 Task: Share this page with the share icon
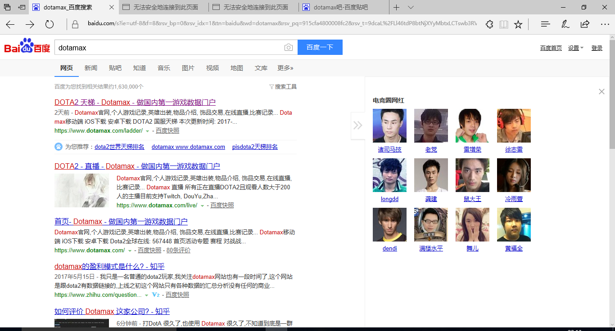585,24
